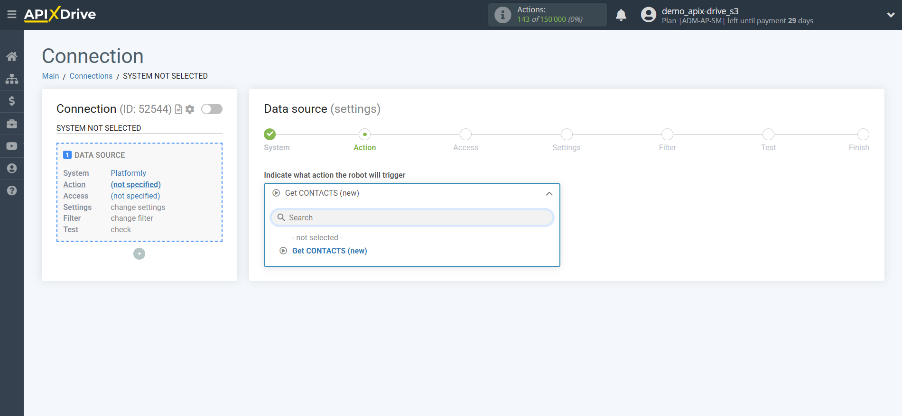902x416 pixels.
Task: Click the demo_apix-drive_s3 username
Action: coord(700,11)
